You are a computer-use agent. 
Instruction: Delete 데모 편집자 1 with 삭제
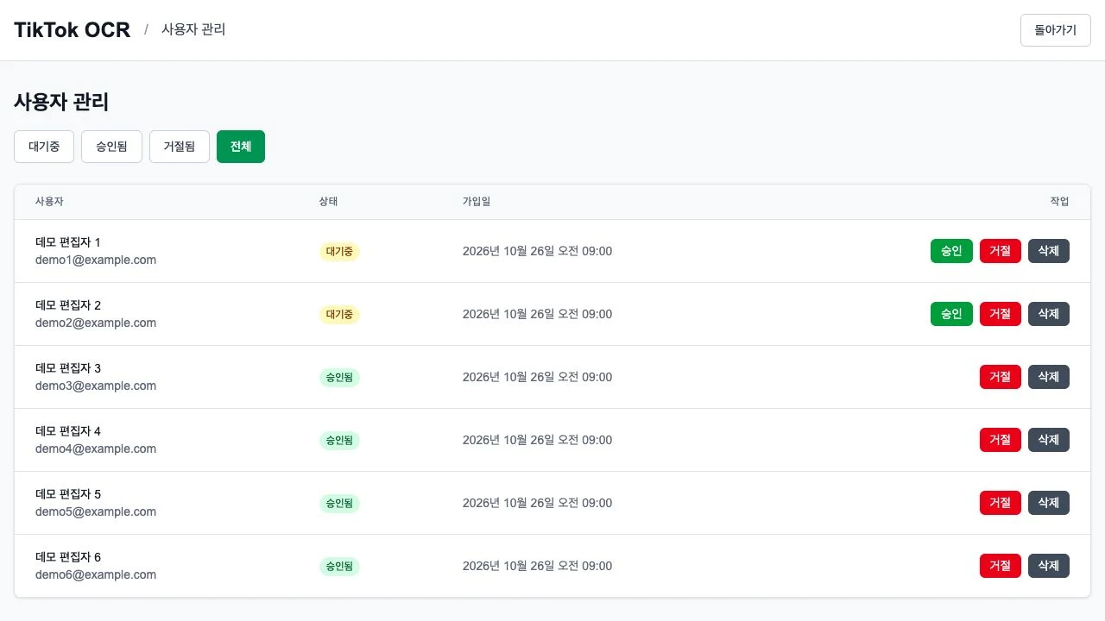(x=1049, y=251)
